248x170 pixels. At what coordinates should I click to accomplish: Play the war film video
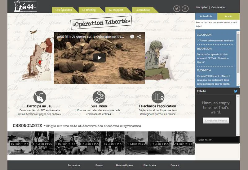click(x=99, y=58)
